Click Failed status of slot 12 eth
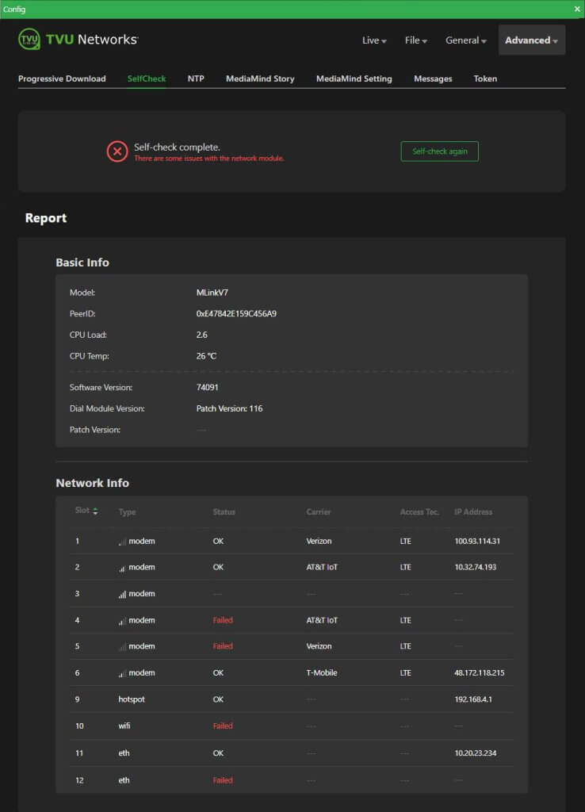Image resolution: width=585 pixels, height=812 pixels. 223,780
